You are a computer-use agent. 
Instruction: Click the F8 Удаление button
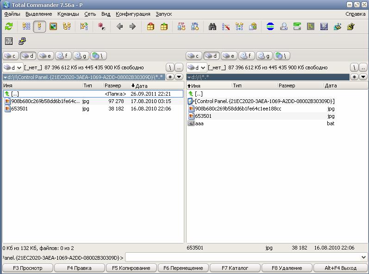[287, 268]
